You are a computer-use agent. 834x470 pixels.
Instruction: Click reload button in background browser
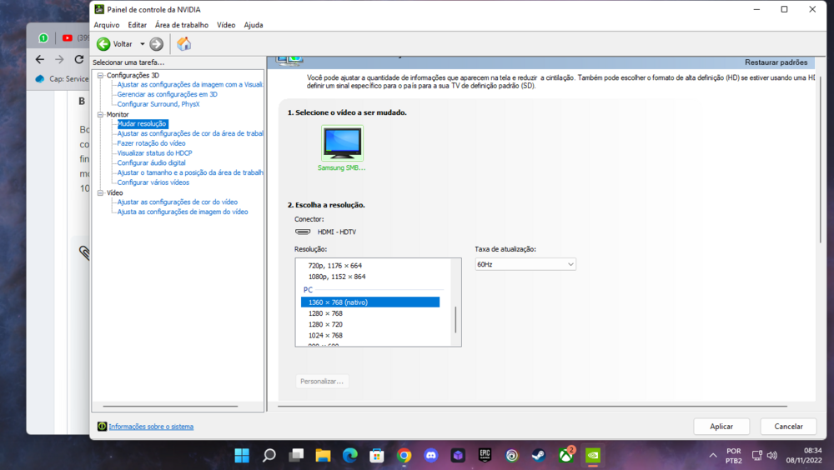(78, 59)
